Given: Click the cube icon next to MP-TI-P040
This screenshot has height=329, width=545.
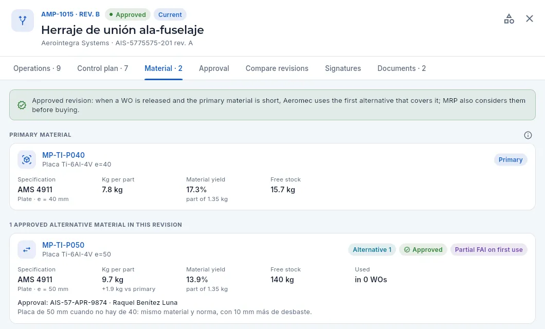Looking at the screenshot, I should pos(27,159).
